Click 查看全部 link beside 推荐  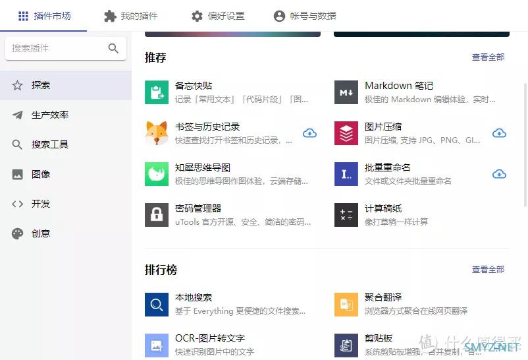(x=488, y=57)
